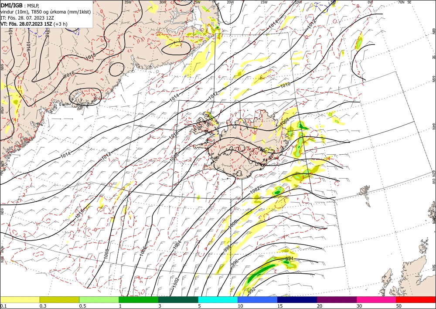Click the magenta 30–50 legend swatch

[377, 299]
